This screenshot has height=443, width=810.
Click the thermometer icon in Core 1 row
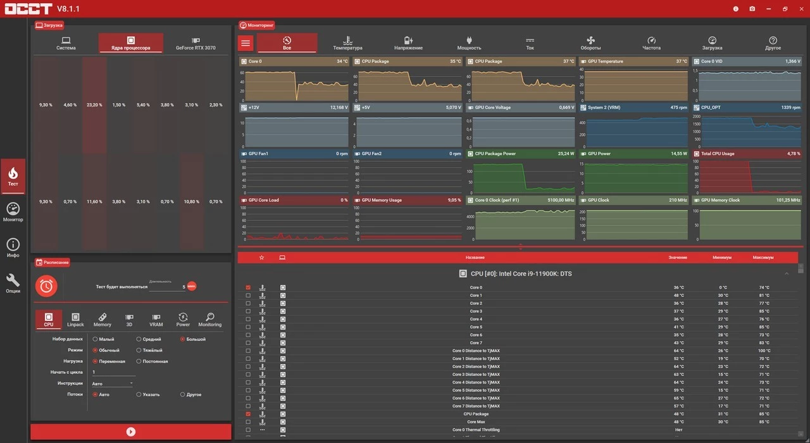pyautogui.click(x=263, y=296)
